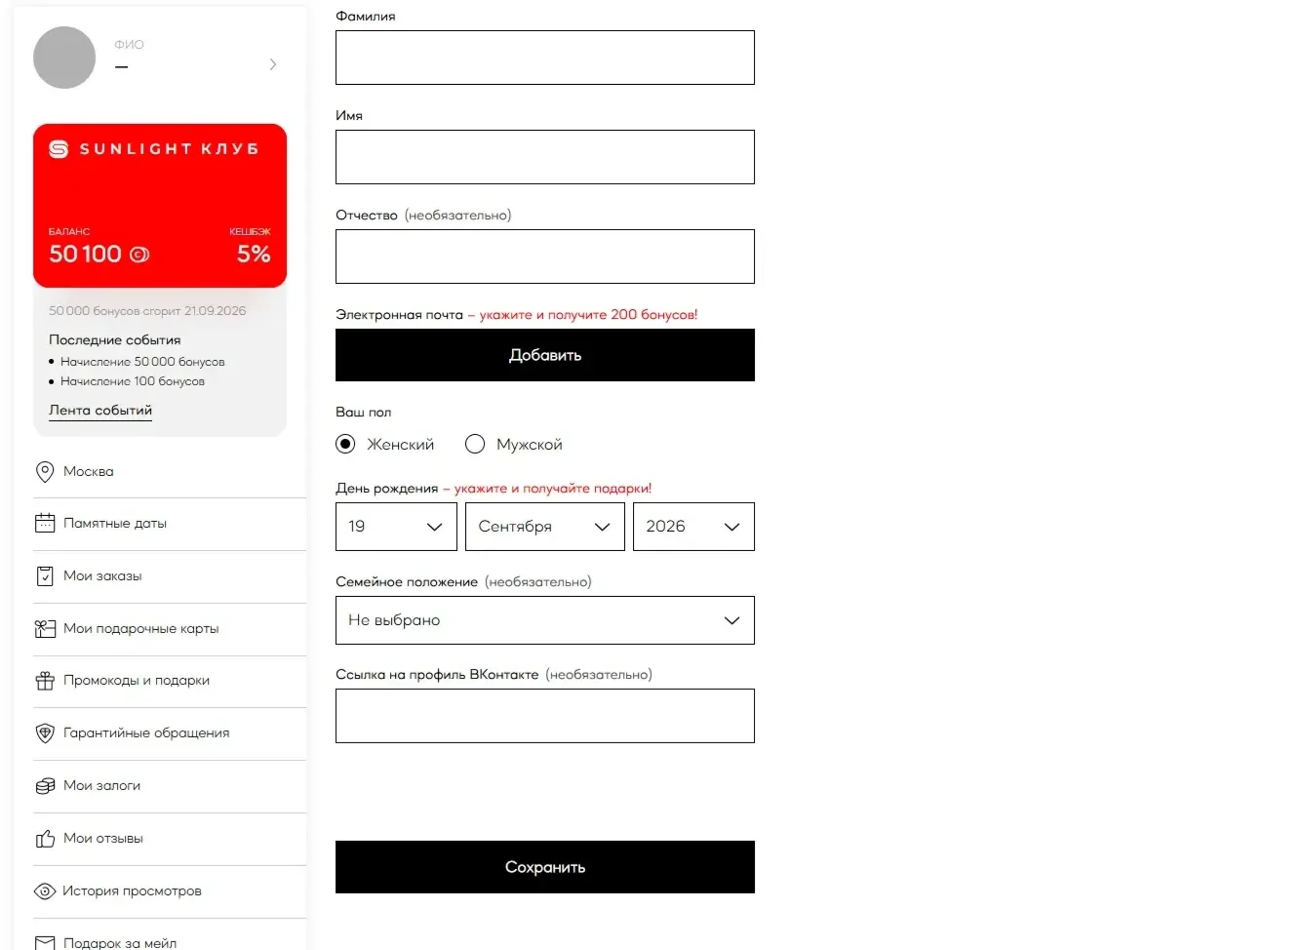
Task: Click the Гарантийные обращения shield icon
Action: pos(45,733)
